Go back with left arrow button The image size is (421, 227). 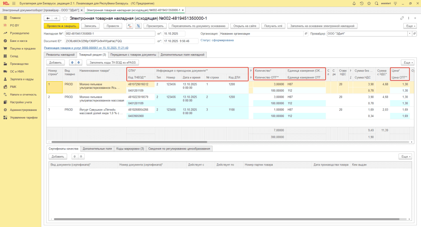pyautogui.click(x=48, y=18)
